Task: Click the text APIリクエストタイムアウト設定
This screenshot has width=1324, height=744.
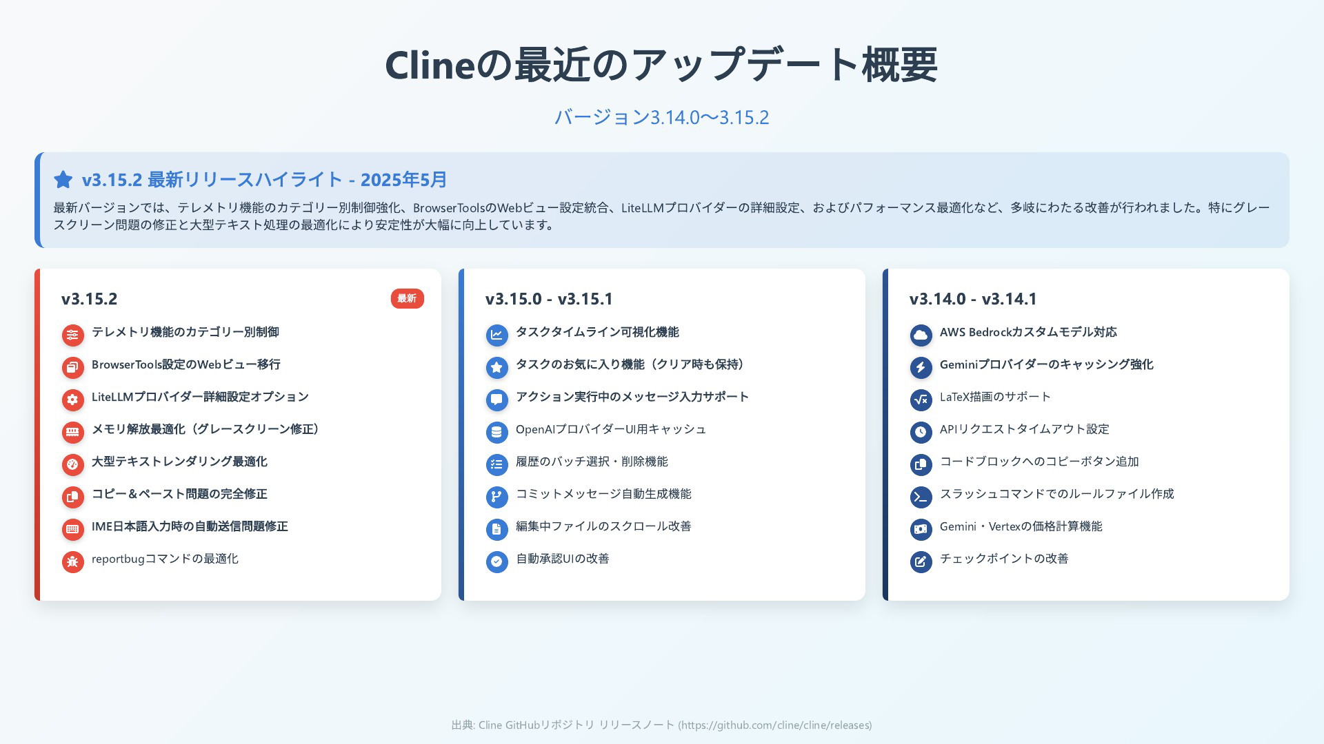Action: 1025,429
